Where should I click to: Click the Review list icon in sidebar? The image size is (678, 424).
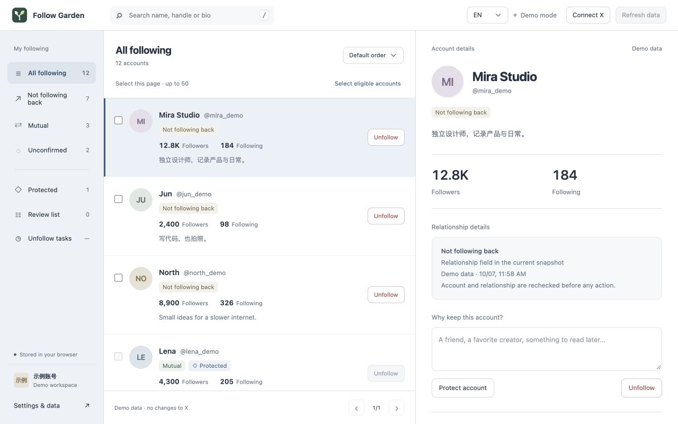tap(18, 215)
